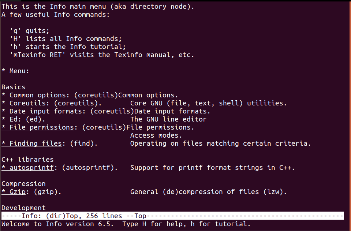The height and width of the screenshot is (231, 351).
Task: Open the Coreutils menu entry
Action: coord(24,103)
